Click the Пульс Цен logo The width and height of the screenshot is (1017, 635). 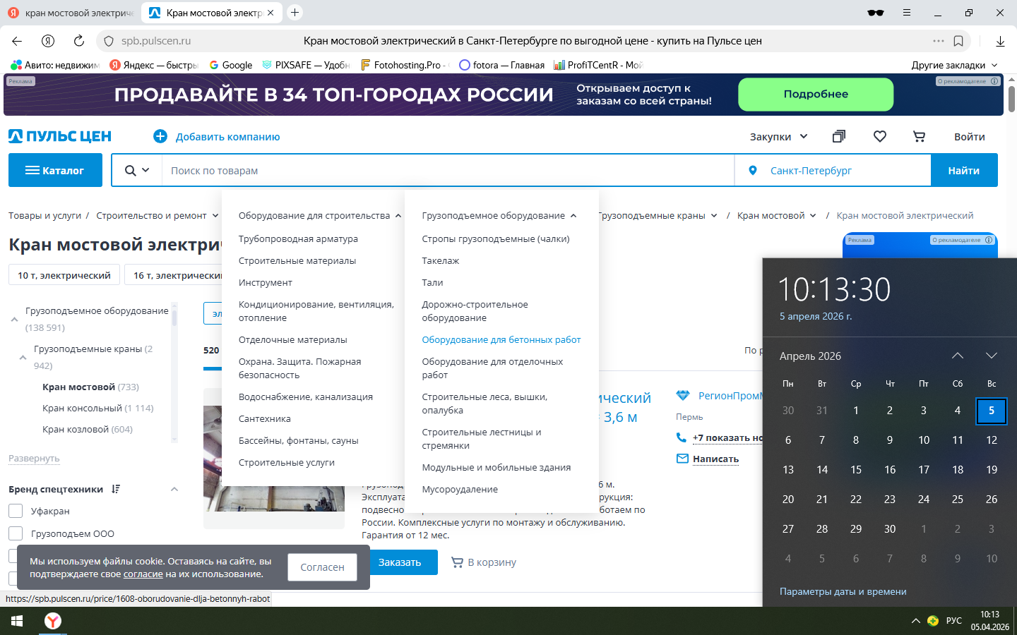pos(60,136)
